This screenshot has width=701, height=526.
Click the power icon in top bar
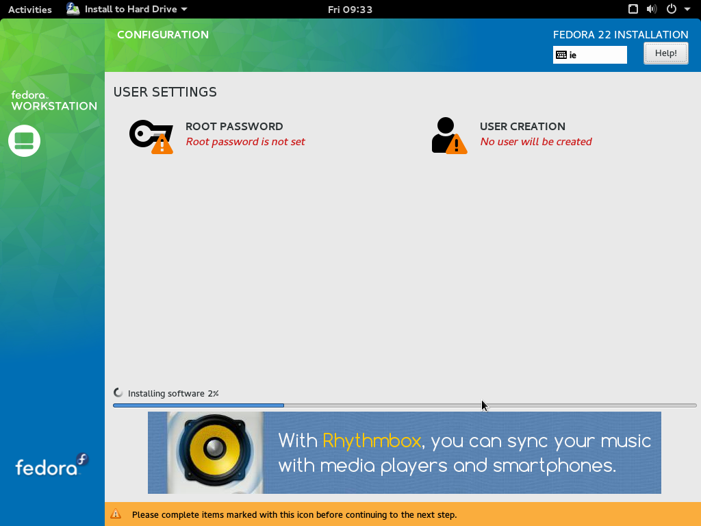[x=671, y=9]
